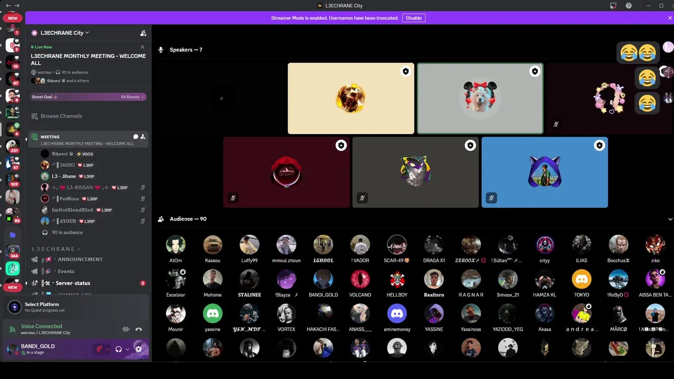Click the invite people icon beside server name
This screenshot has height=379, width=674.
click(143, 33)
